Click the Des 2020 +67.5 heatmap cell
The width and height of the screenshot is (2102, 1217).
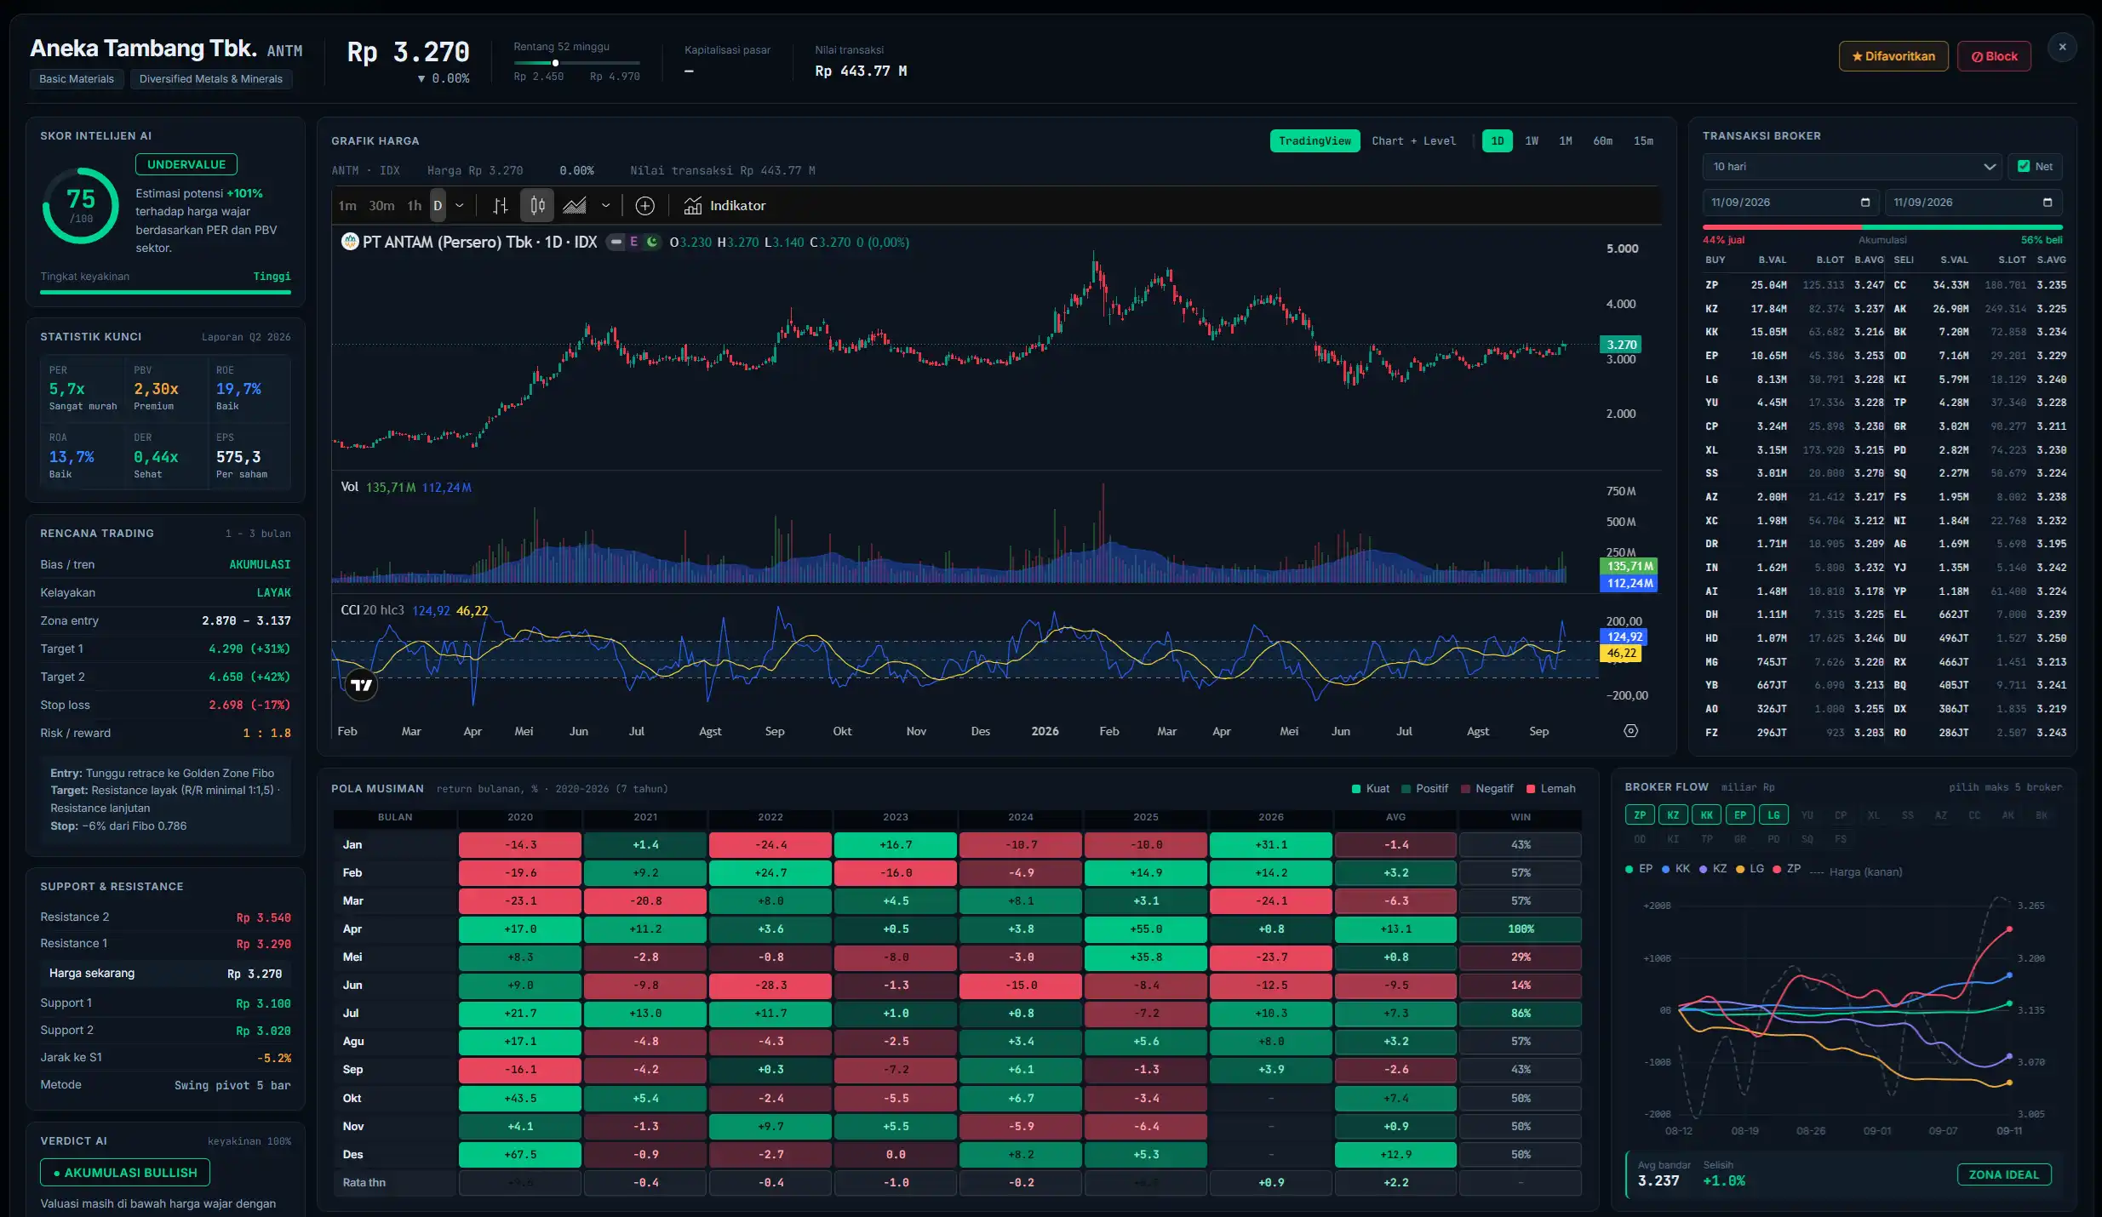coord(520,1155)
